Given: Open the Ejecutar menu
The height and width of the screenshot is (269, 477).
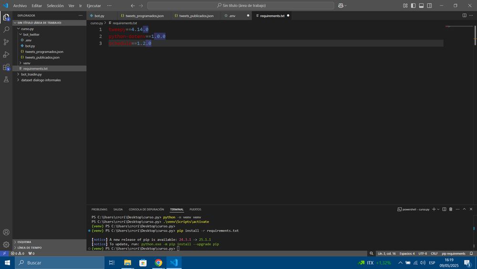Looking at the screenshot, I should pos(93,5).
